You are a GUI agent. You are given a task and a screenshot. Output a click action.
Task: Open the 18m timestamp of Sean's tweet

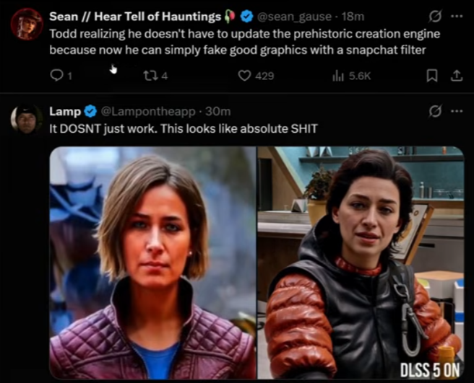pos(353,17)
